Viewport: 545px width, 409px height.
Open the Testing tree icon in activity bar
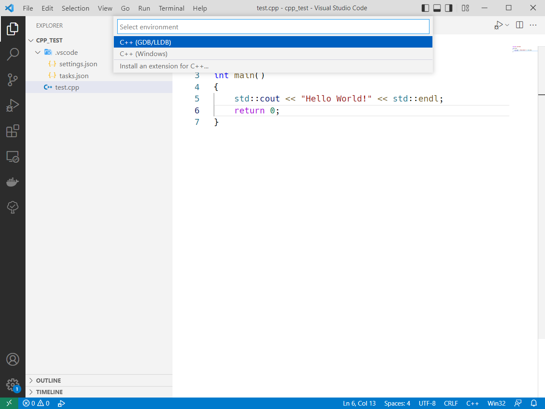13,207
